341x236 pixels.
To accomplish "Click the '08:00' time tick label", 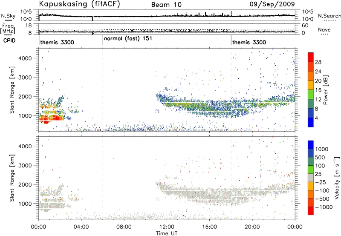I will point(124,227).
